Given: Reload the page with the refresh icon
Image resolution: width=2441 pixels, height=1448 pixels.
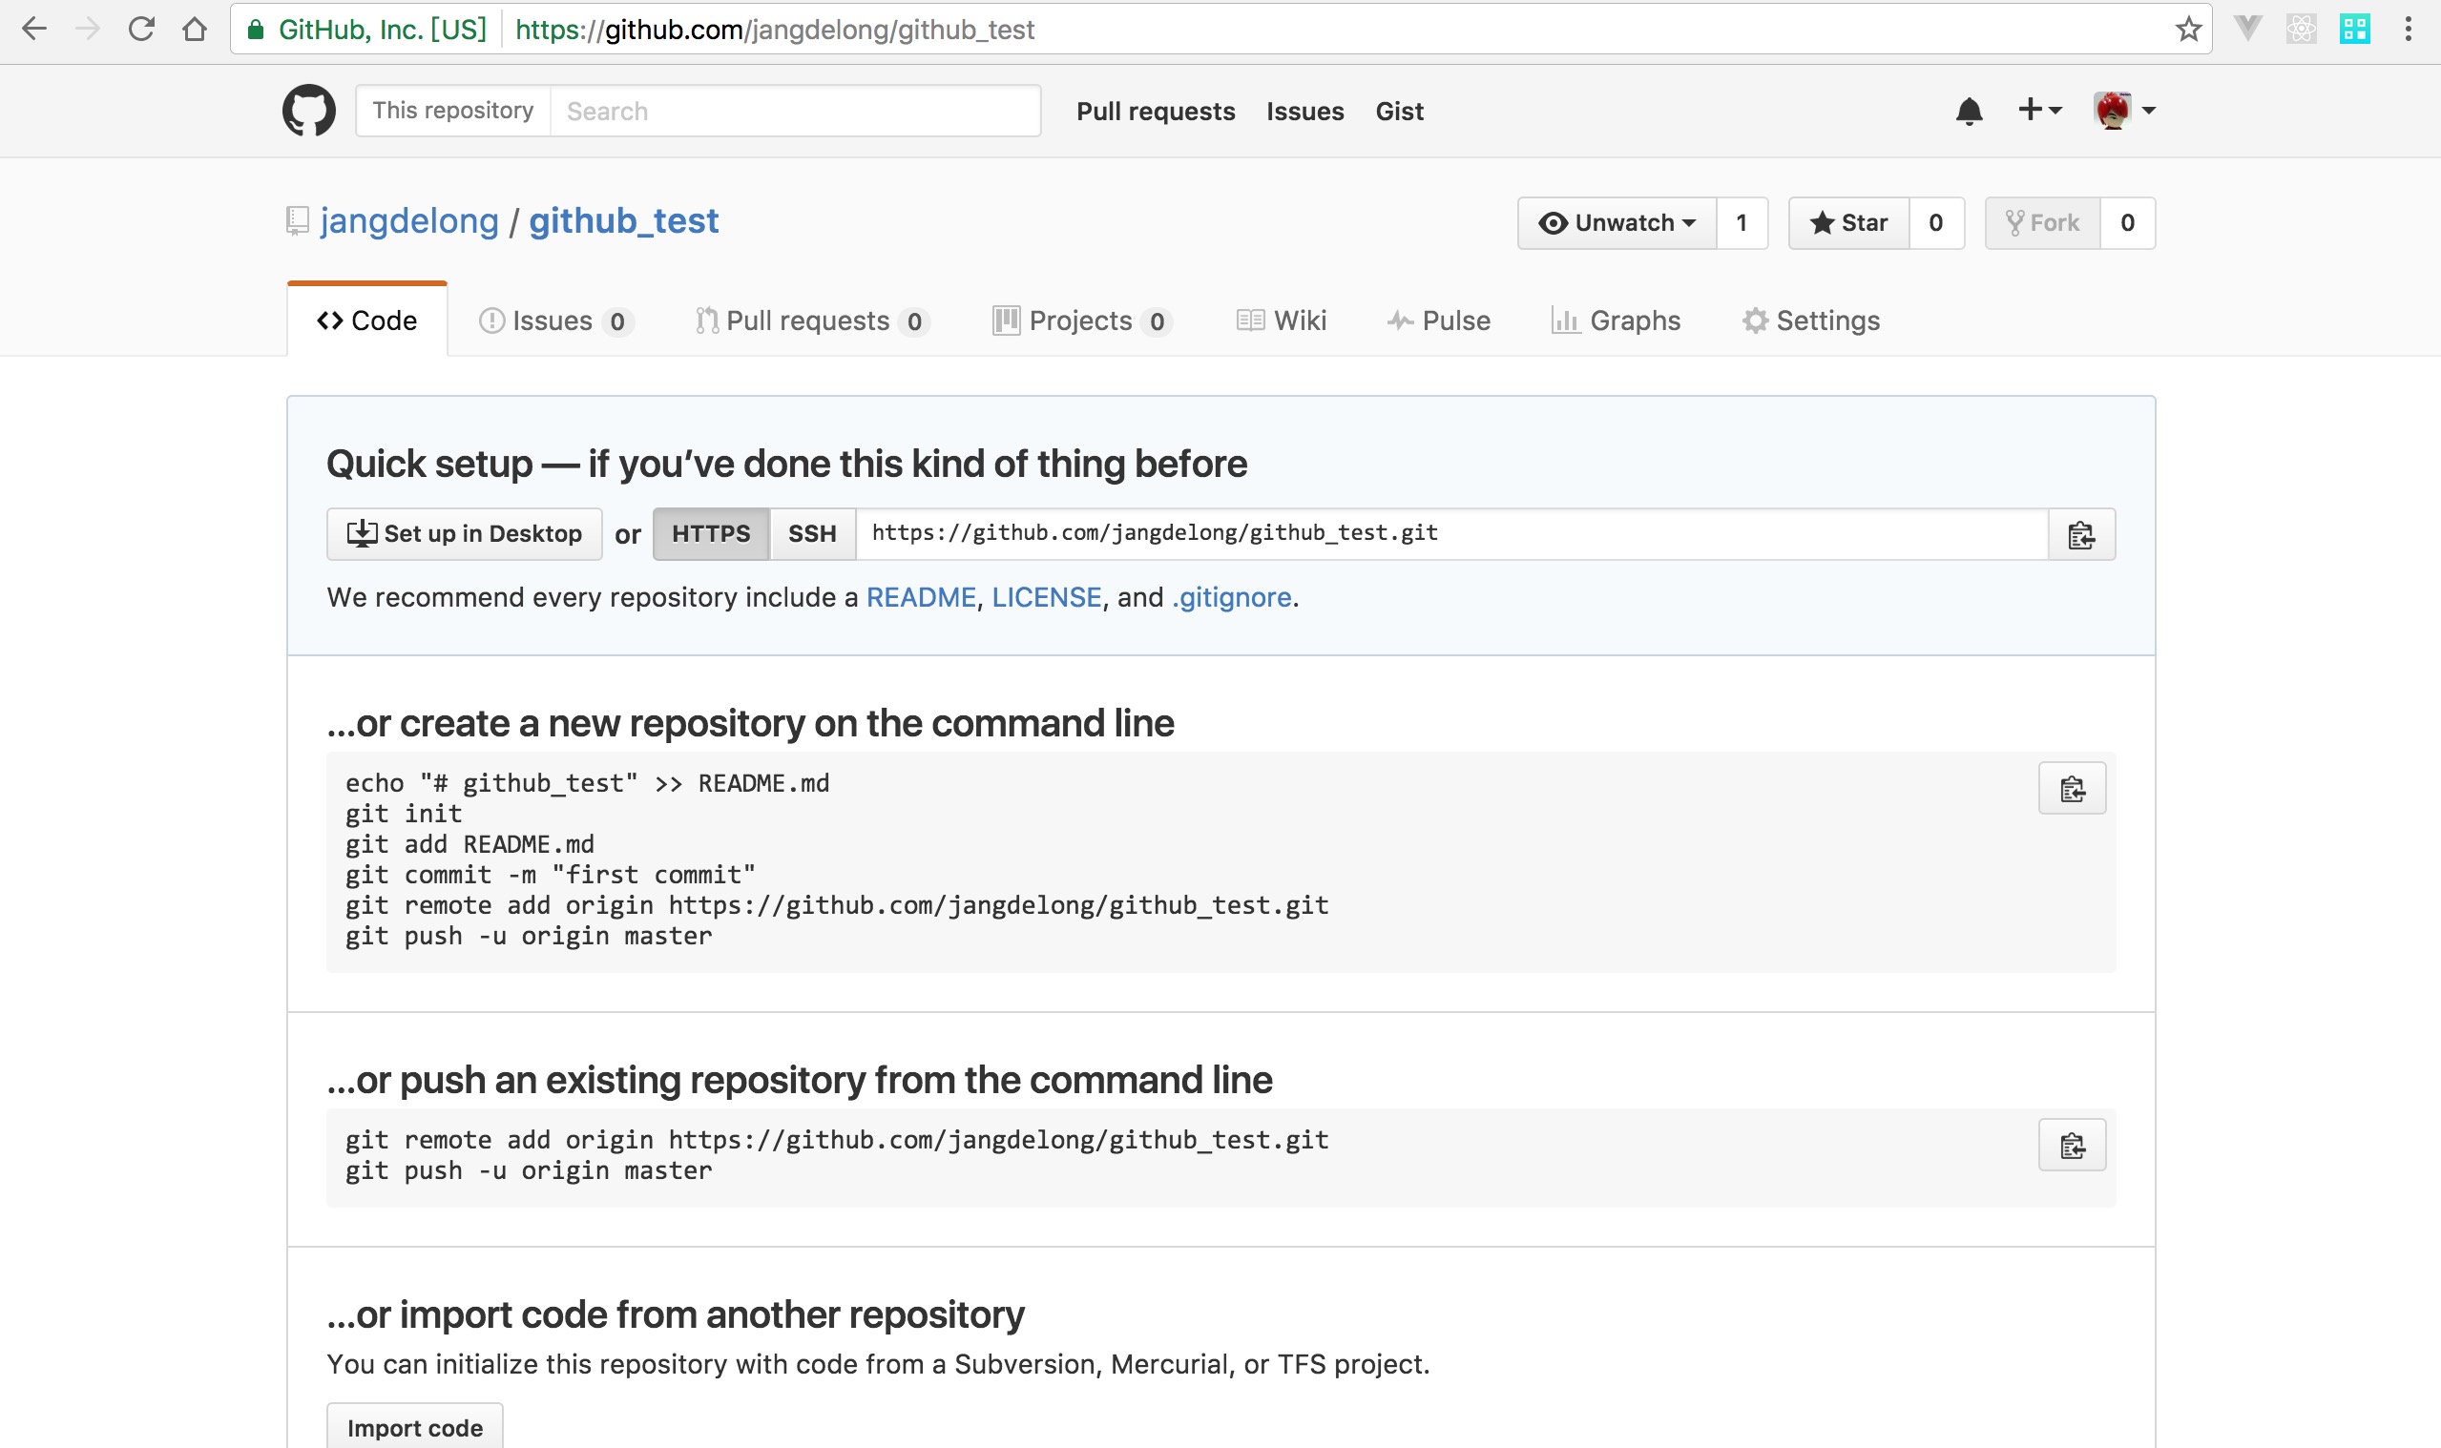Looking at the screenshot, I should click(141, 30).
